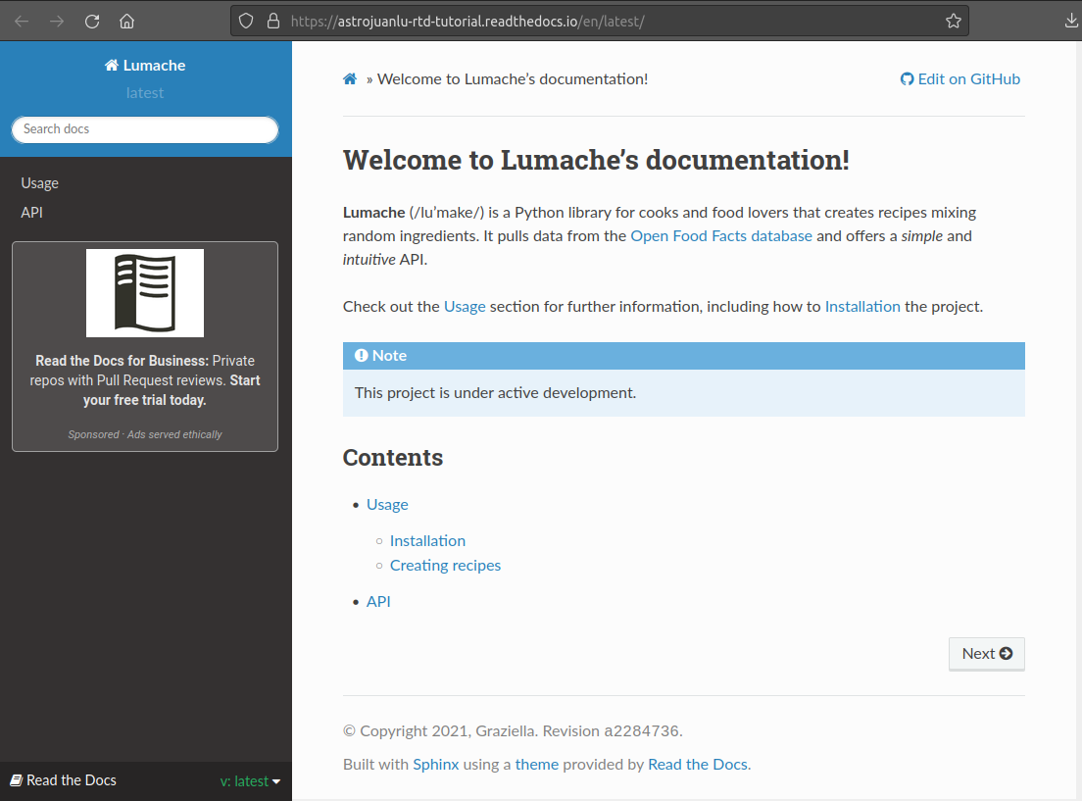Viewport: 1082px width, 801px height.
Task: Click inside the Search docs field
Action: click(x=144, y=128)
